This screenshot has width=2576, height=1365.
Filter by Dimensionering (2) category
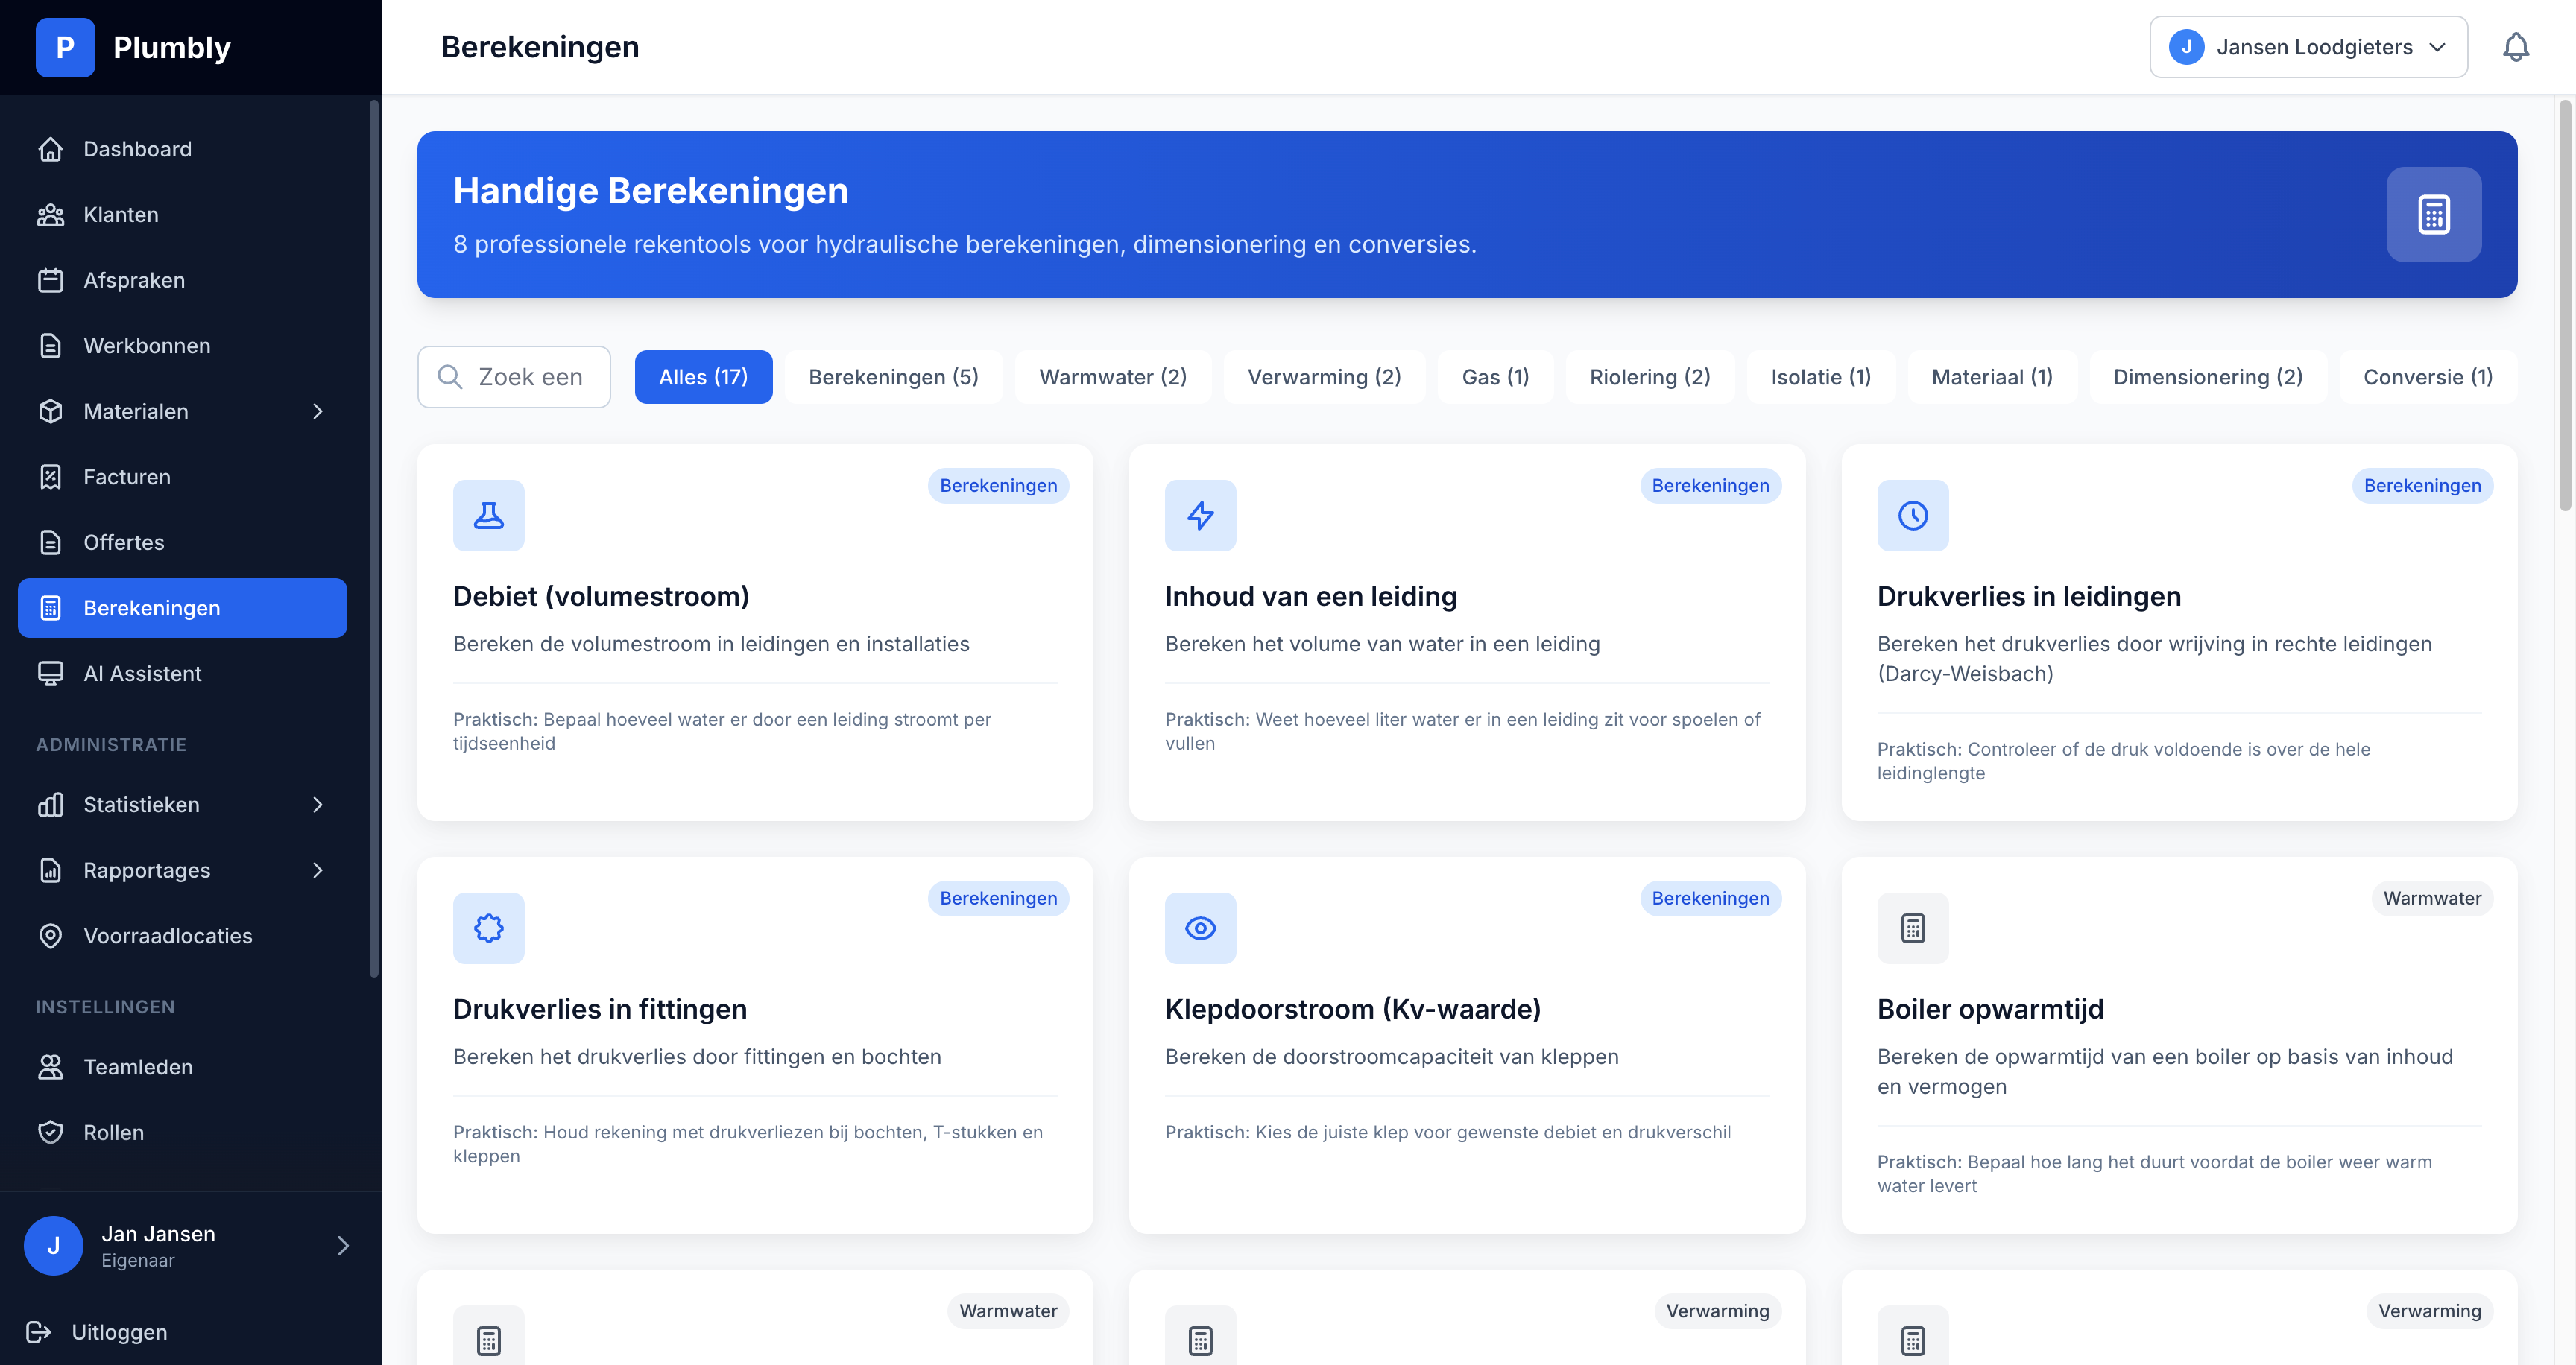click(2208, 377)
